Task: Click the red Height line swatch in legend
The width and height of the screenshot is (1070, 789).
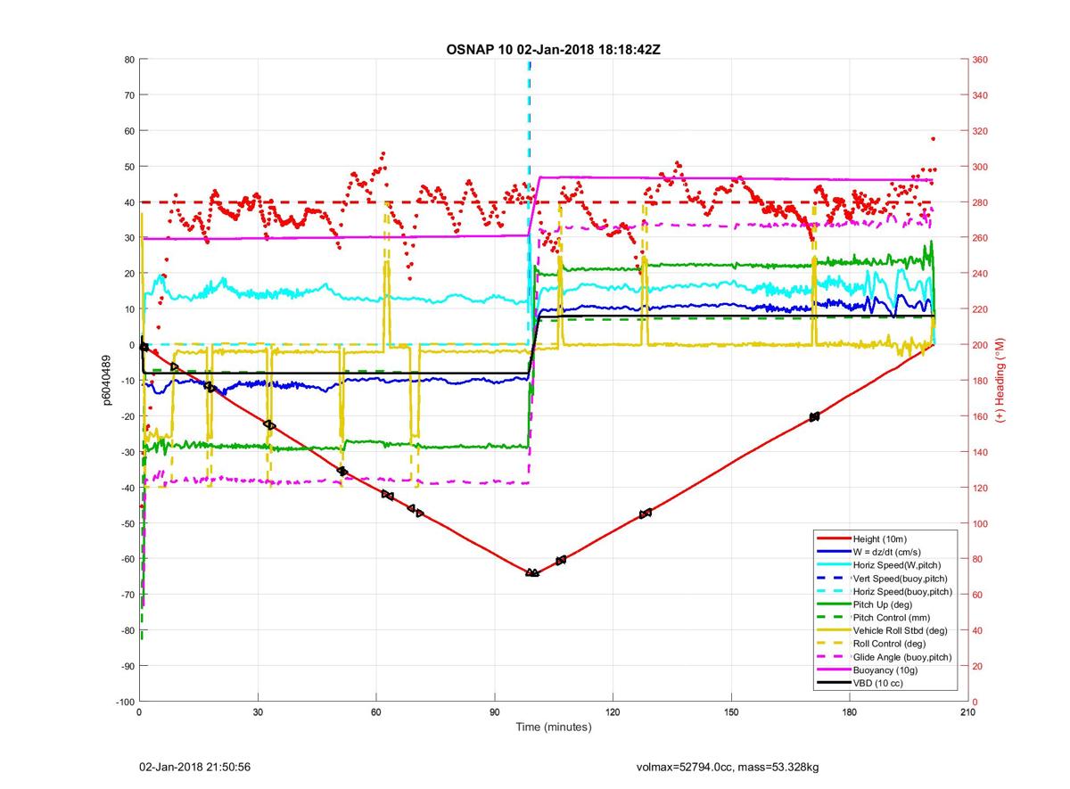Action: tap(833, 539)
